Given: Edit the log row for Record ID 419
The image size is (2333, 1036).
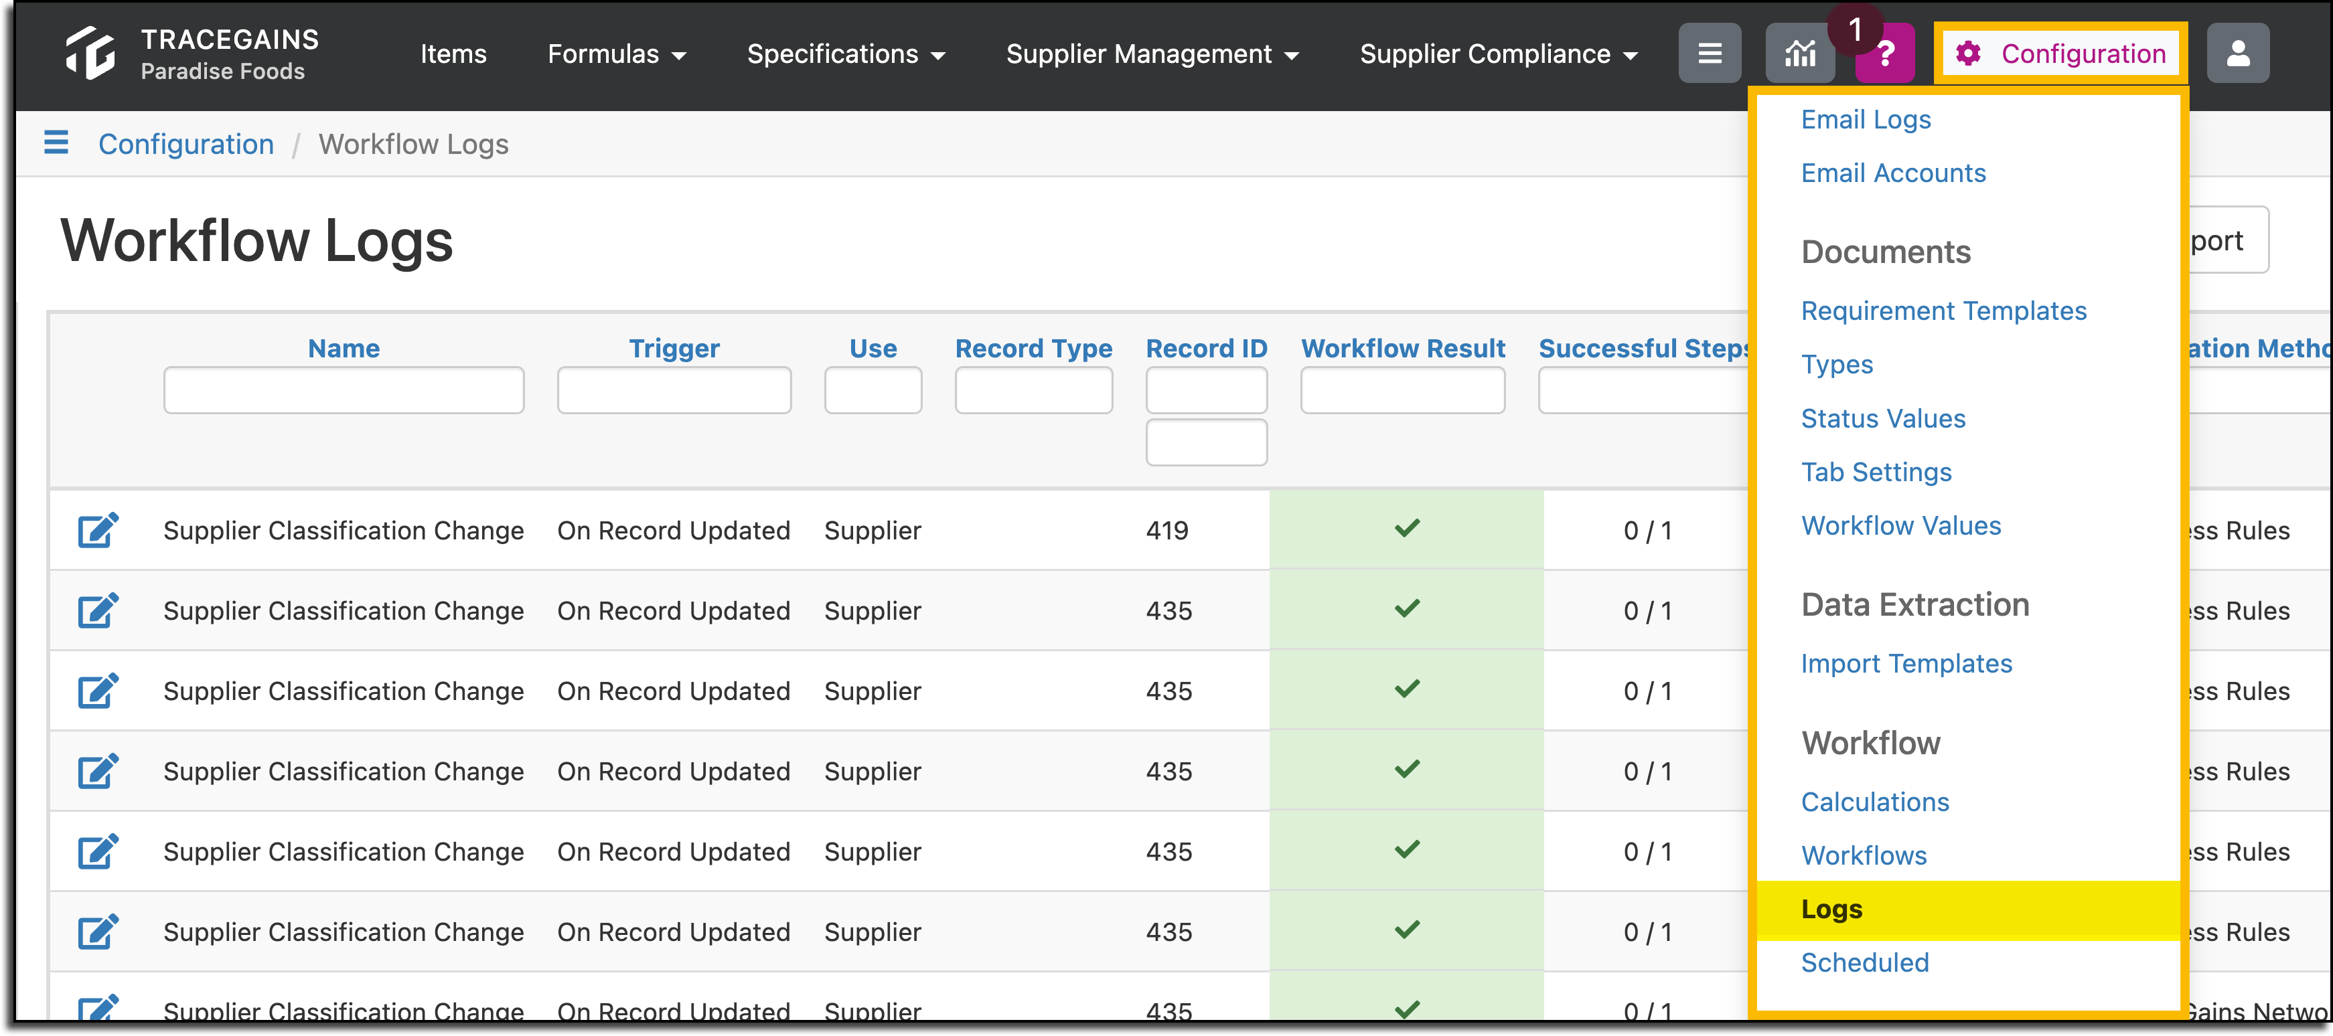Looking at the screenshot, I should [x=98, y=530].
